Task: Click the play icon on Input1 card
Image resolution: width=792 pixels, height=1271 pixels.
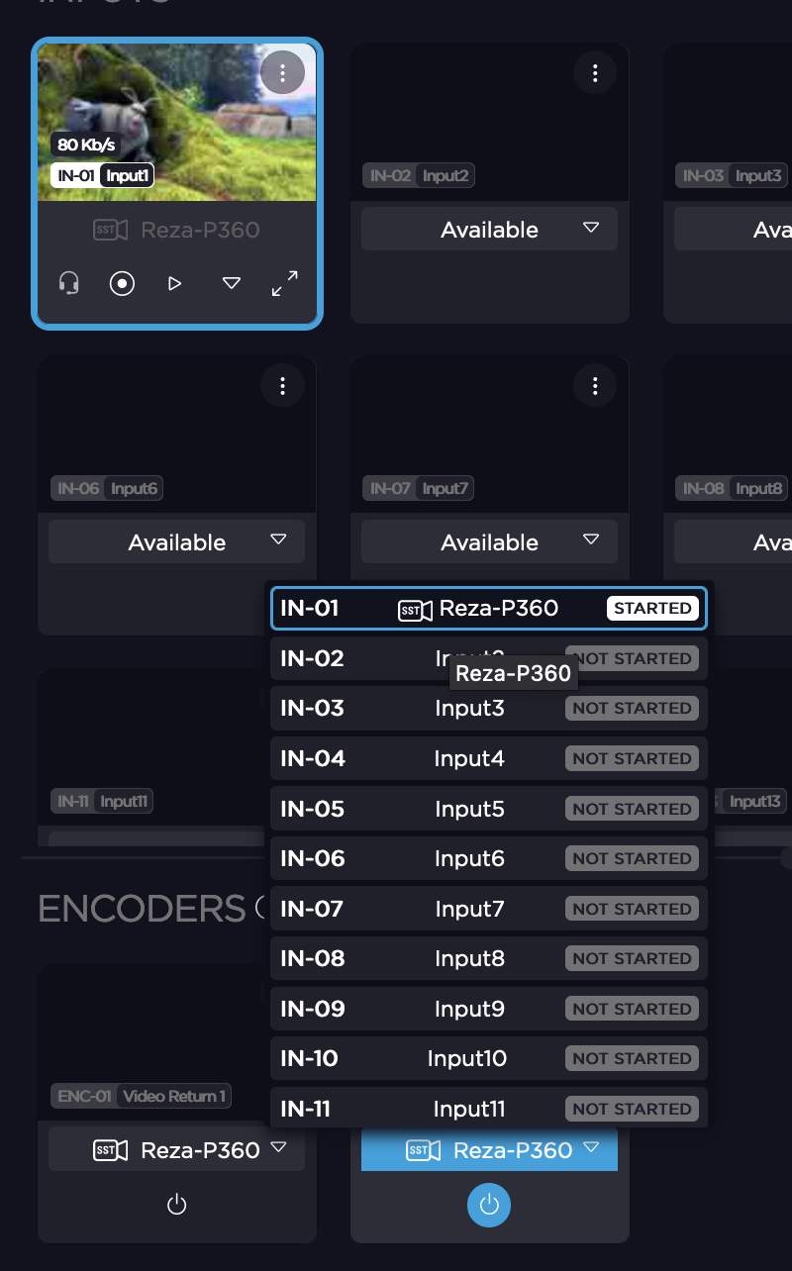Action: 175,284
